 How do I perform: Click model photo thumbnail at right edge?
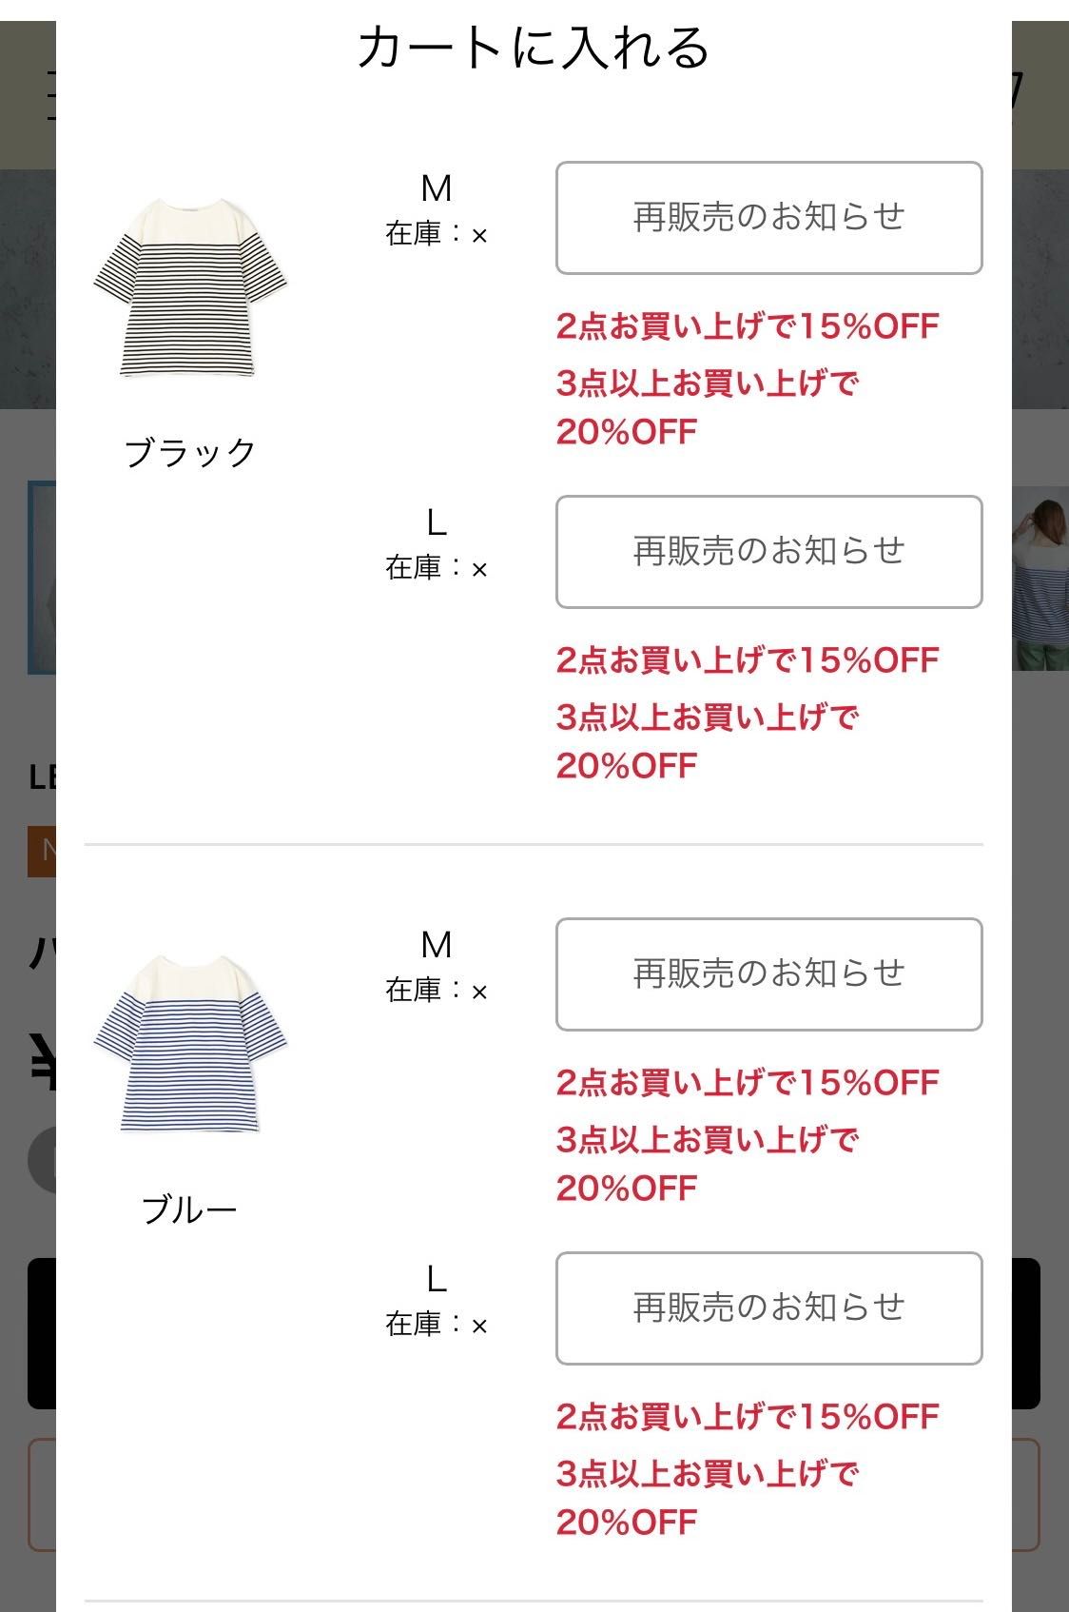[x=1040, y=579]
